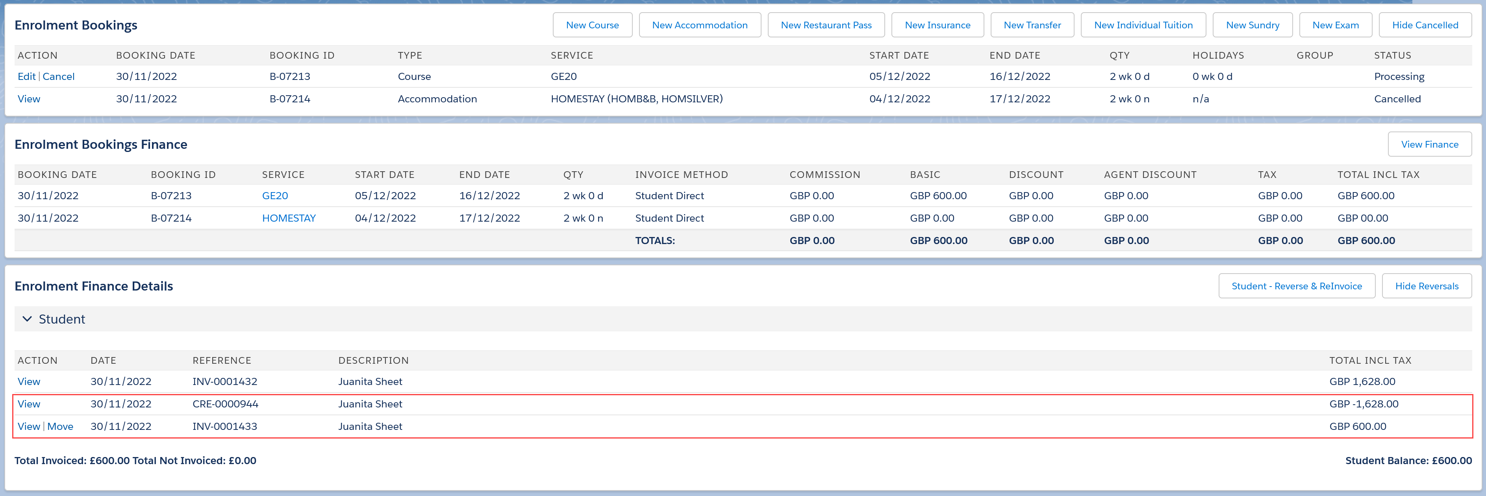Add a New Transfer booking

(x=1032, y=25)
